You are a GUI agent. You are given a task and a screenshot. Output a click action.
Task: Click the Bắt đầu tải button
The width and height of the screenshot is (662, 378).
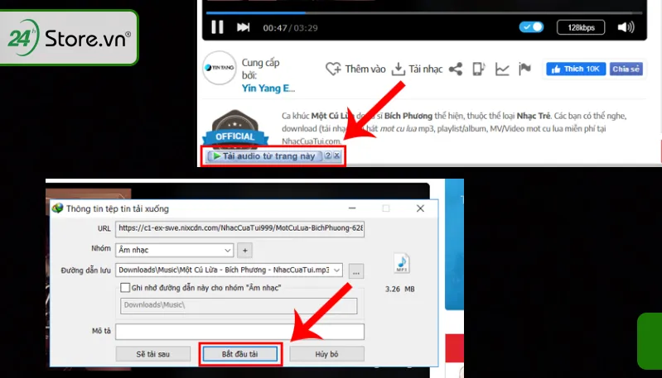[x=240, y=354]
